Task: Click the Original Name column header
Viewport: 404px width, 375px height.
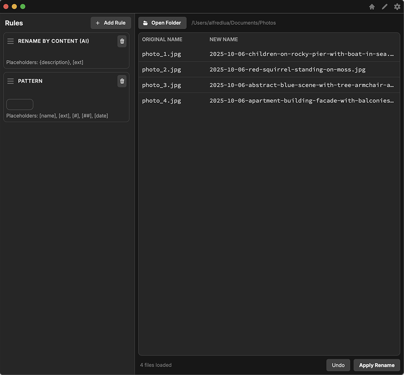Action: 162,39
